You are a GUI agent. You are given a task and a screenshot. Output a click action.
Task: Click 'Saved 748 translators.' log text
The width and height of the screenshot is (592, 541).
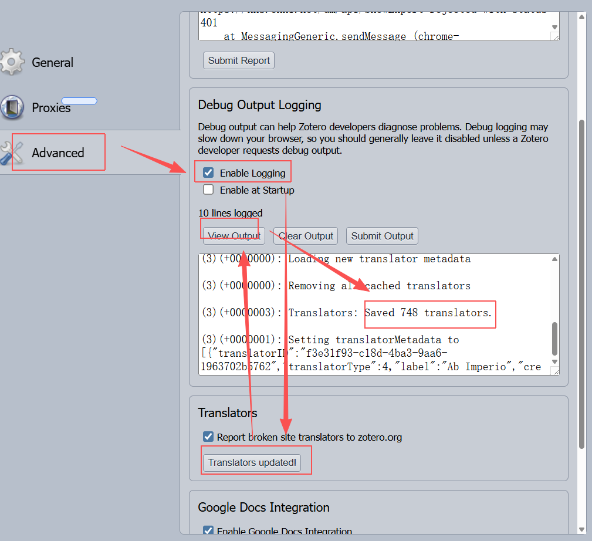pyautogui.click(x=428, y=313)
